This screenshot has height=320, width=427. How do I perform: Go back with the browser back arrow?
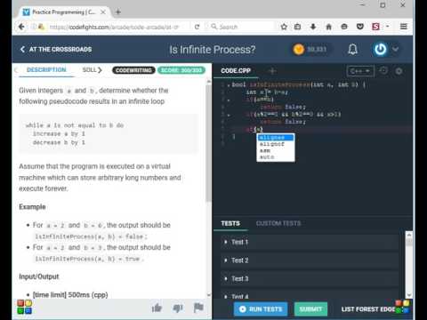[21, 27]
